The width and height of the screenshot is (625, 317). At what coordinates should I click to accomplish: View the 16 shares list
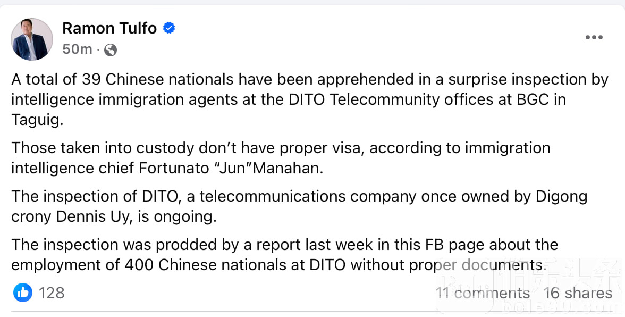tap(578, 293)
